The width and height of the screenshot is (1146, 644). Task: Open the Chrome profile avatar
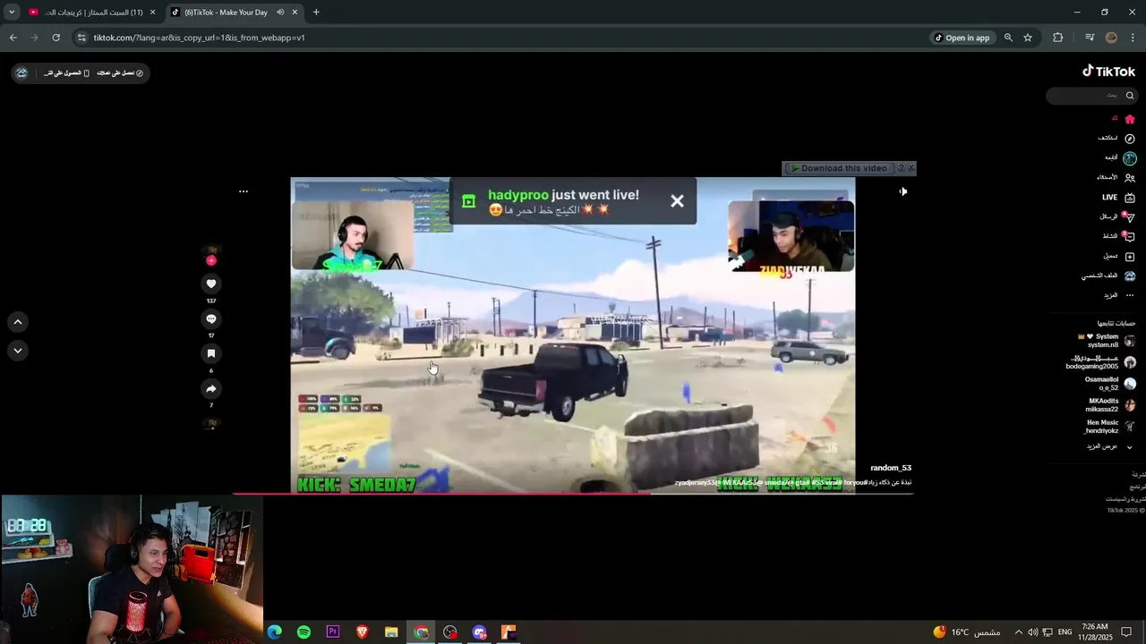[x=1112, y=38]
